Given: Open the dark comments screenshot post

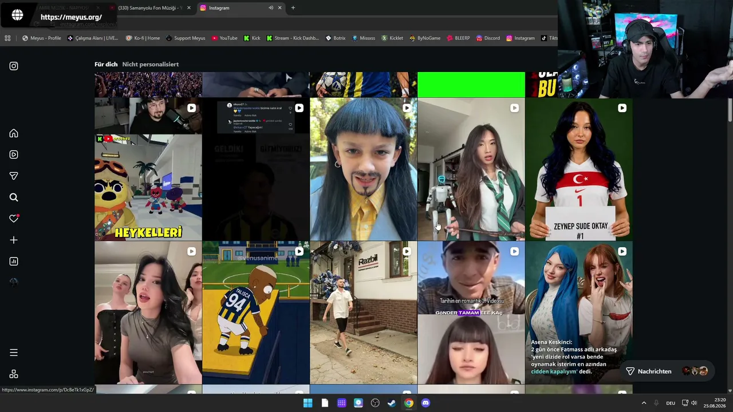Looking at the screenshot, I should tap(256, 169).
